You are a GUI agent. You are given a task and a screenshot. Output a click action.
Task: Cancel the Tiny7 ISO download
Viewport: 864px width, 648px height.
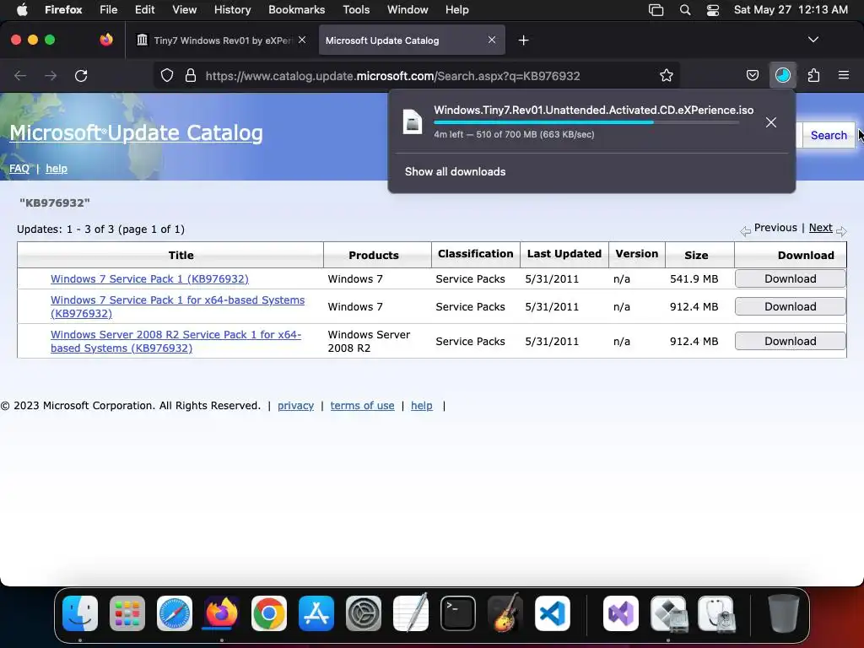(x=771, y=122)
